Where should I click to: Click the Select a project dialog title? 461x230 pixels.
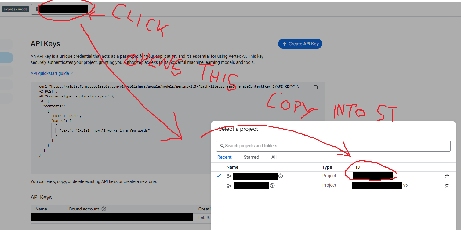[238, 129]
